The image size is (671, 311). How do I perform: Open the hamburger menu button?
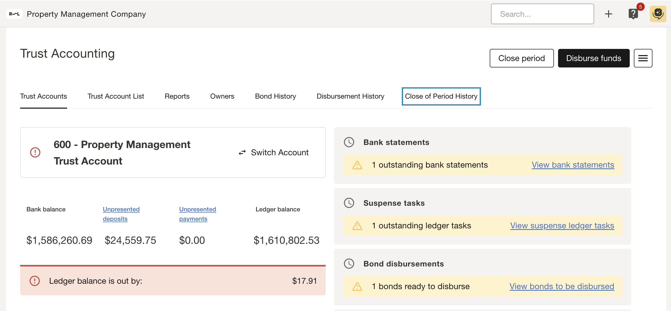[643, 58]
